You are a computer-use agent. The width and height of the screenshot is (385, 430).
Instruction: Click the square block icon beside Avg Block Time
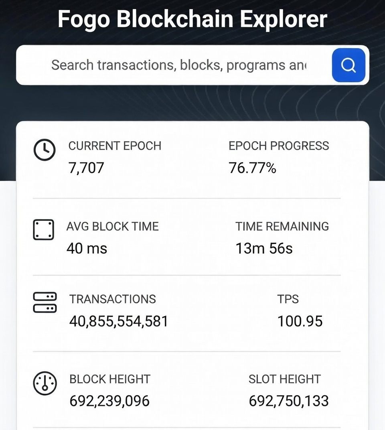coord(44,229)
